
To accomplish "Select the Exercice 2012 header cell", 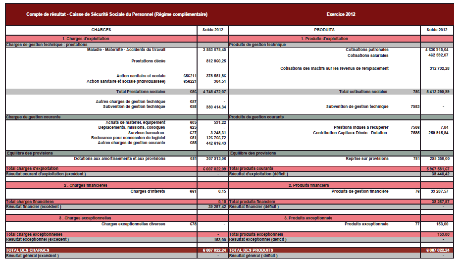I will pos(341,14).
